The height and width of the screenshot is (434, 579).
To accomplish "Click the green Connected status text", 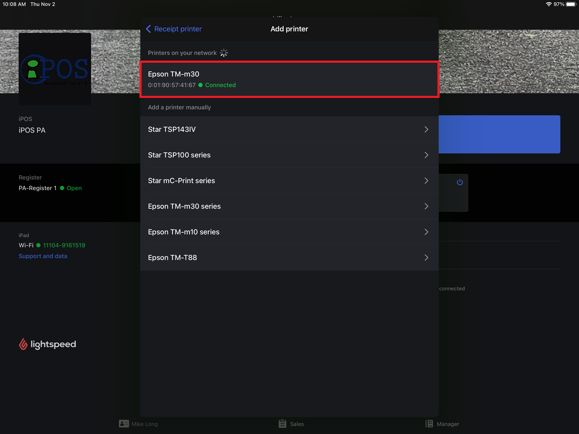I will coord(220,85).
